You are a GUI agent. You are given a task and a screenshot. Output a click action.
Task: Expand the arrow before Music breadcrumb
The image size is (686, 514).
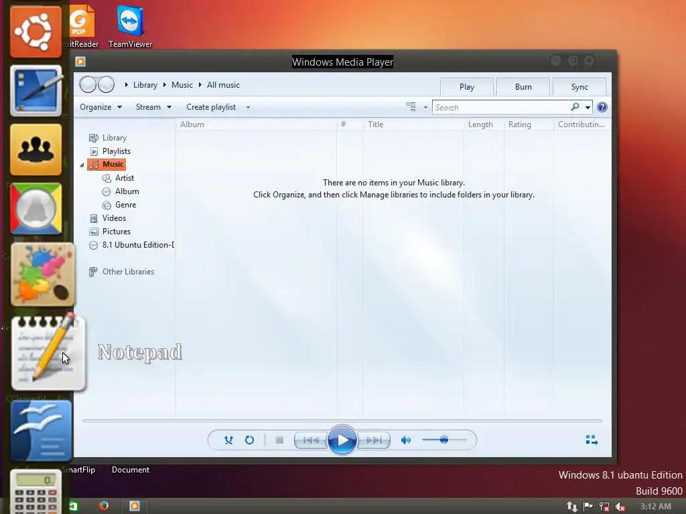point(165,85)
